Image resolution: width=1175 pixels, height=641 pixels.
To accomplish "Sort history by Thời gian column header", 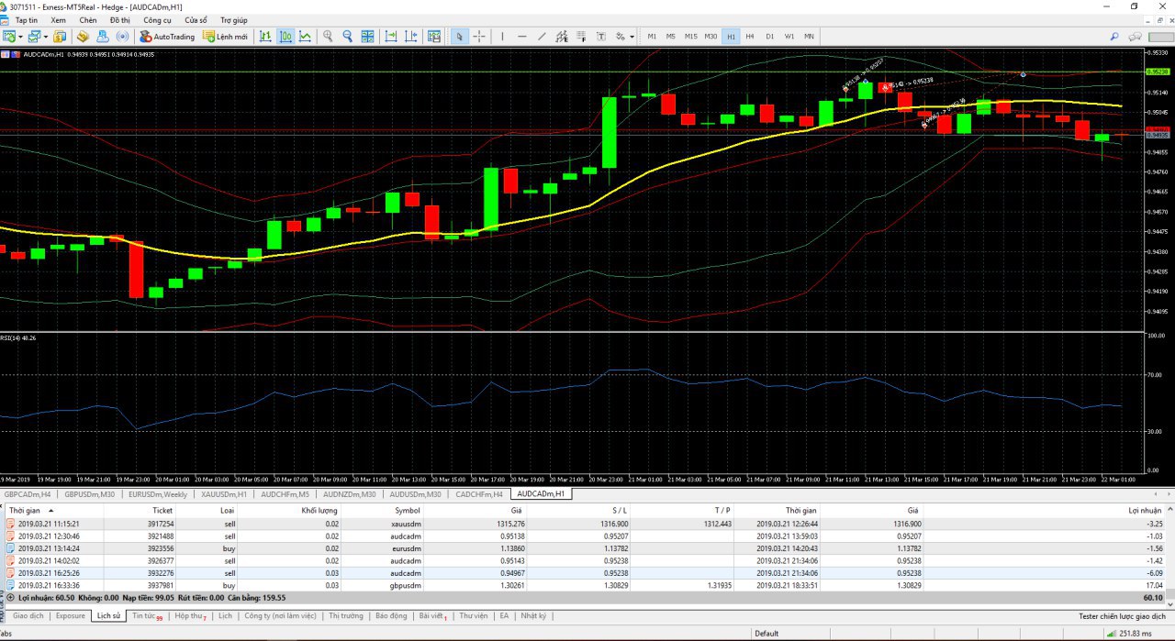I will 26,510.
